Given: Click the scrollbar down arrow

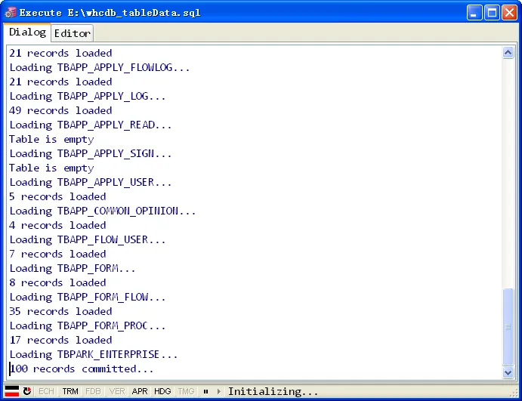Looking at the screenshot, I should click(x=508, y=373).
